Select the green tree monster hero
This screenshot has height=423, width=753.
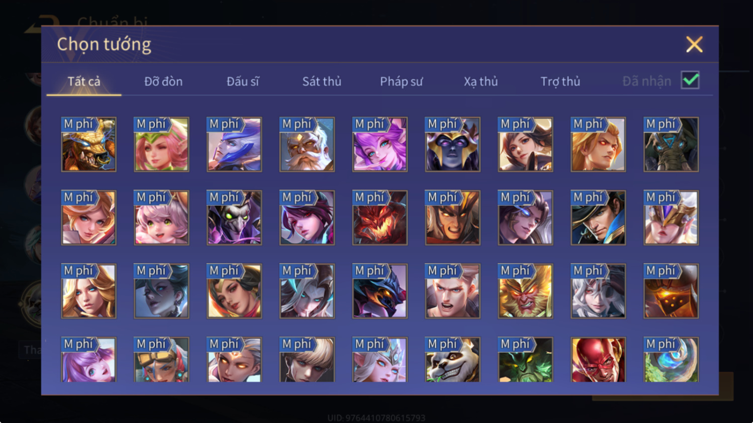tap(525, 360)
